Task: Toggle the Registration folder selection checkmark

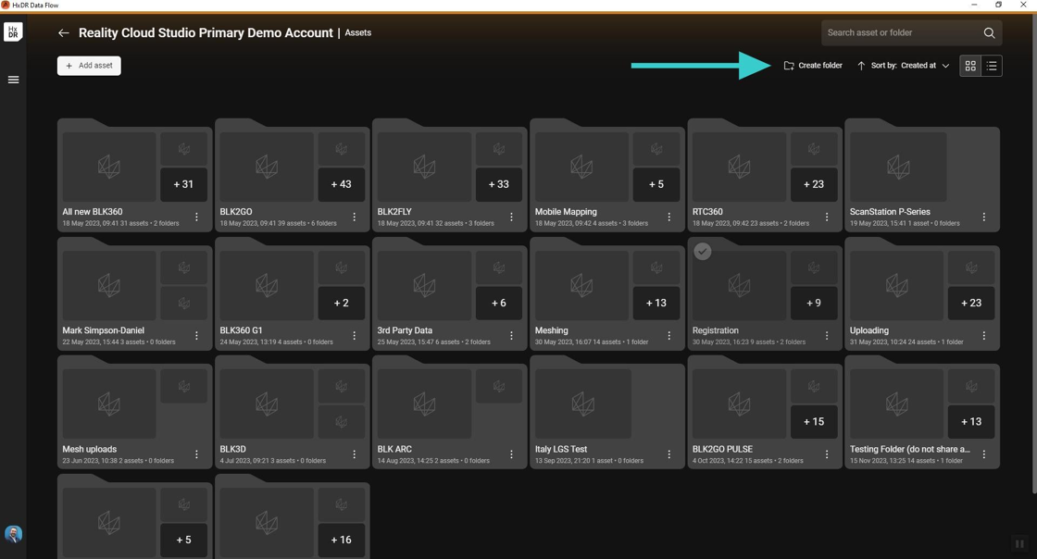Action: pos(703,251)
